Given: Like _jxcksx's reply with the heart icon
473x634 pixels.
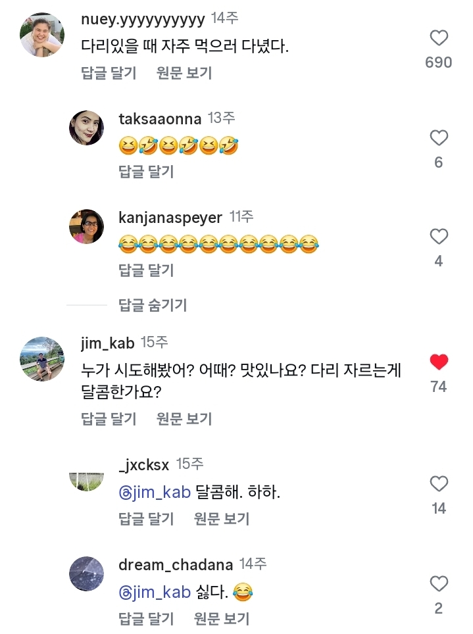Looking at the screenshot, I should [438, 485].
